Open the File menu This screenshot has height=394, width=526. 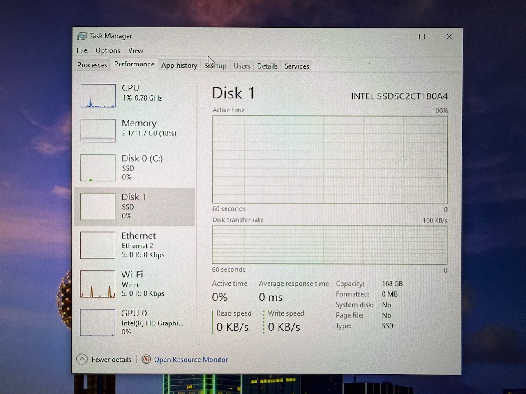(x=82, y=50)
